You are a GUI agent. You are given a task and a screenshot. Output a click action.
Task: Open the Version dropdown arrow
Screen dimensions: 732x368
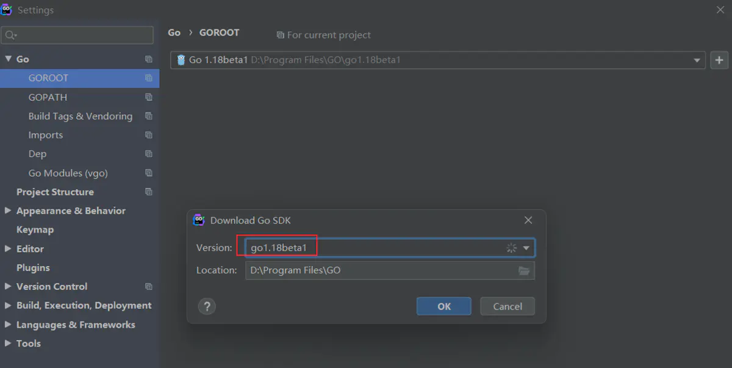pos(526,248)
